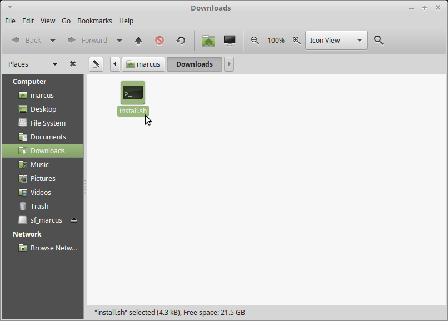This screenshot has height=321, width=448.
Task: Close the Places sidebar pane
Action: pos(73,64)
